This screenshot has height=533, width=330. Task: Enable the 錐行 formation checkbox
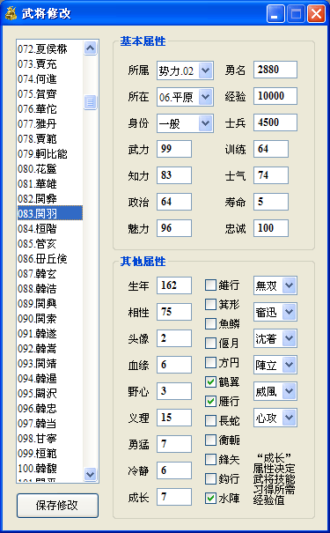point(210,285)
